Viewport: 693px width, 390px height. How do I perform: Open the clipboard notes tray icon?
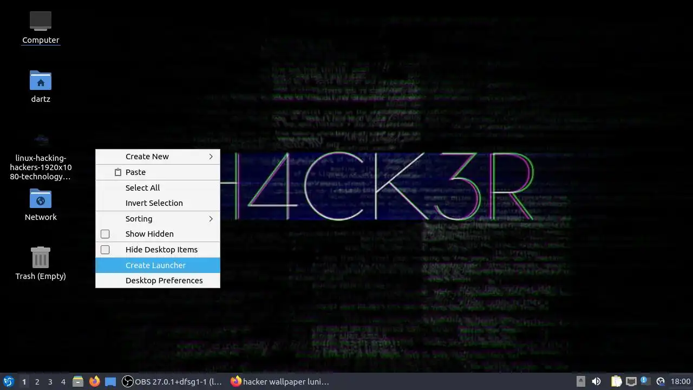click(617, 381)
